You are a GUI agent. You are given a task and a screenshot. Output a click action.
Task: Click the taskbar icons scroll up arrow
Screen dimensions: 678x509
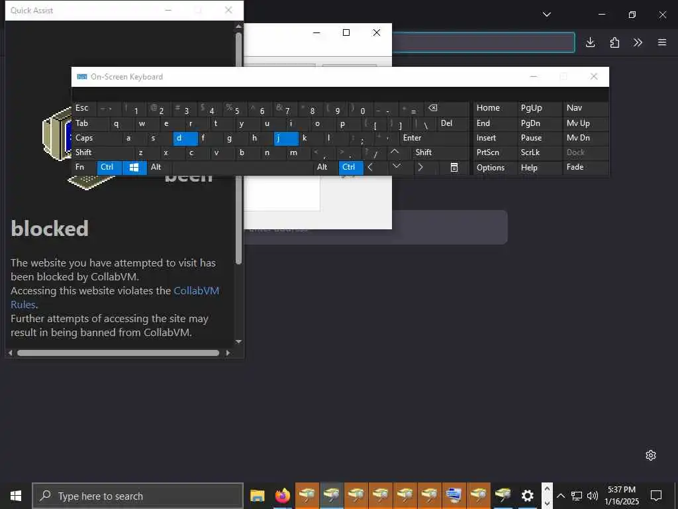pyautogui.click(x=547, y=488)
